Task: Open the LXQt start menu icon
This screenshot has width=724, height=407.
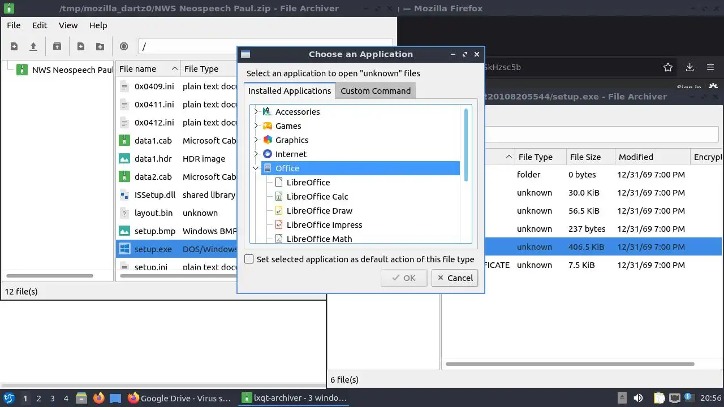Action: click(8, 398)
